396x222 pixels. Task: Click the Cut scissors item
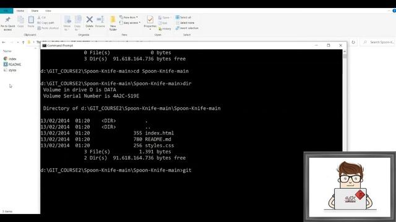(x=41, y=17)
